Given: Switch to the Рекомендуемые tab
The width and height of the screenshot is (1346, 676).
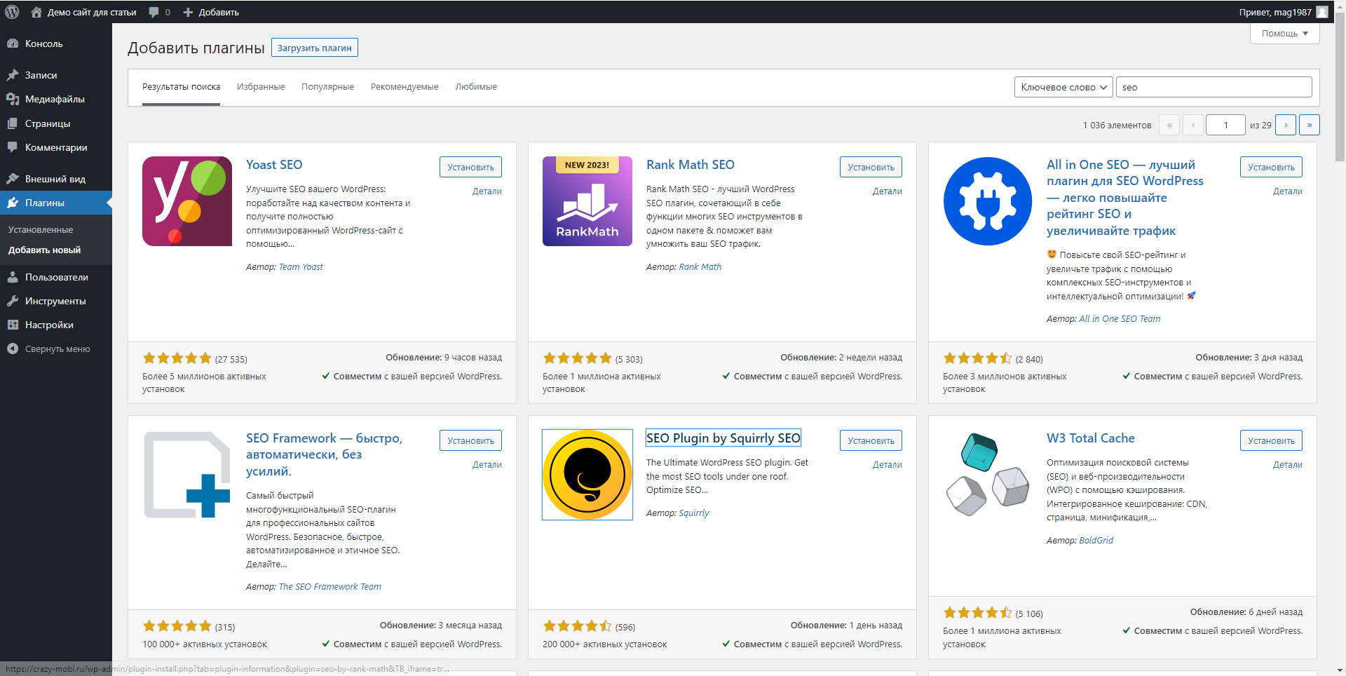Looking at the screenshot, I should pos(405,87).
